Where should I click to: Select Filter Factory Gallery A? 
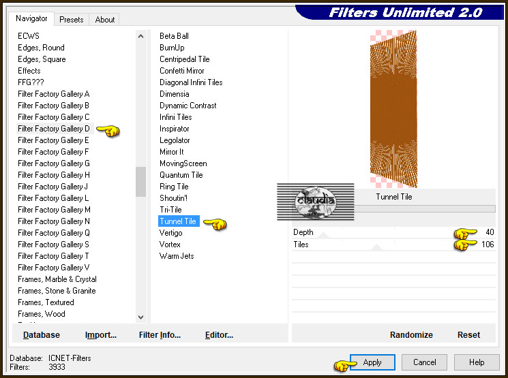[x=54, y=94]
